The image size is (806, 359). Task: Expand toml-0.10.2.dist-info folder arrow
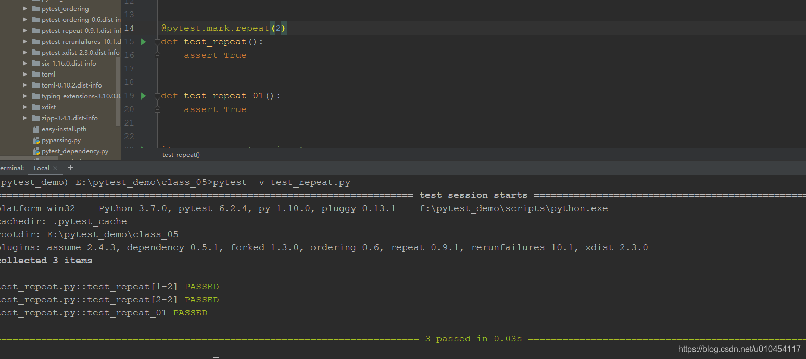tap(24, 85)
